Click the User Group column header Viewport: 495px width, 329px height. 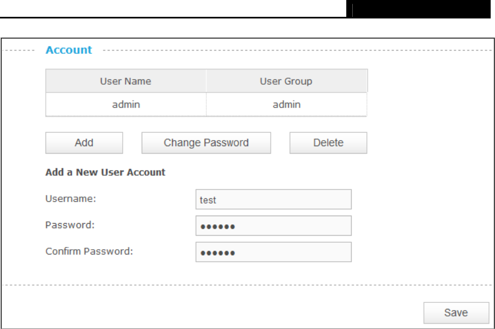click(x=287, y=81)
